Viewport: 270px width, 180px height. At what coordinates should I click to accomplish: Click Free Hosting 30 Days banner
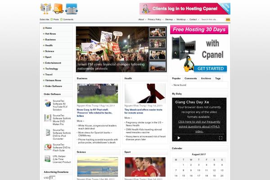(x=199, y=30)
